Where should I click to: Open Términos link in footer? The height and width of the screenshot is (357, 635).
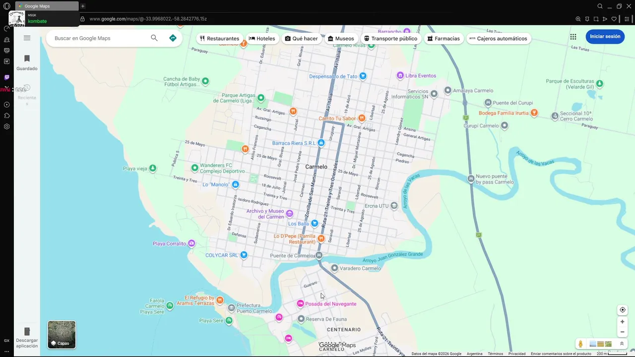pyautogui.click(x=495, y=354)
